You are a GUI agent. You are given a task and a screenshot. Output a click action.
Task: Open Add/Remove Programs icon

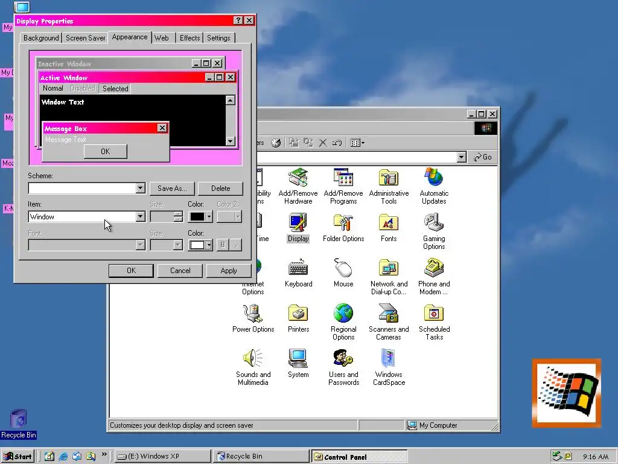click(343, 185)
